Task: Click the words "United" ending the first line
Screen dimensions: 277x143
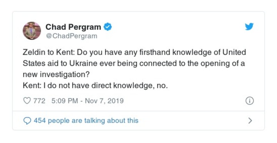Action: tap(233, 53)
